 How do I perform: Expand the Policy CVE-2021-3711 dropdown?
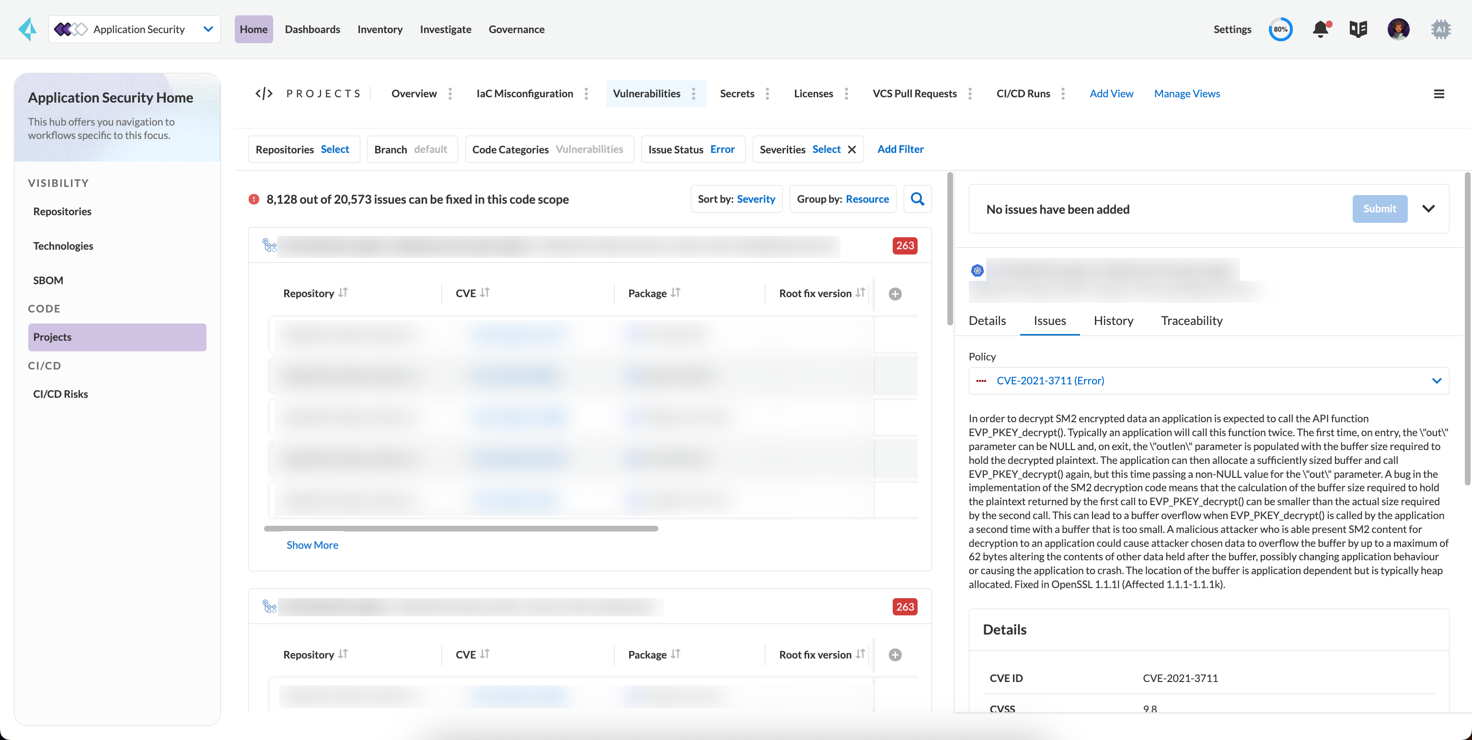coord(1208,381)
